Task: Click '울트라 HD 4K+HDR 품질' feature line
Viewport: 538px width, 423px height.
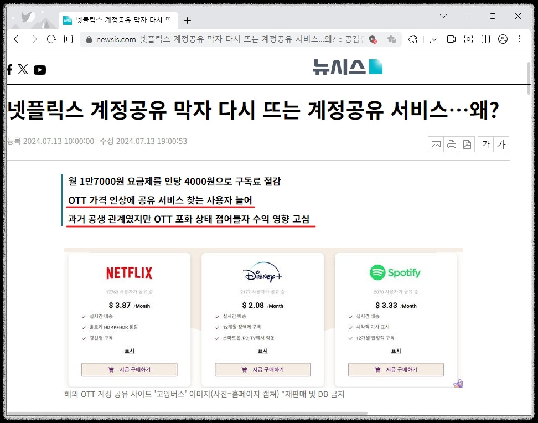Action: [113, 327]
